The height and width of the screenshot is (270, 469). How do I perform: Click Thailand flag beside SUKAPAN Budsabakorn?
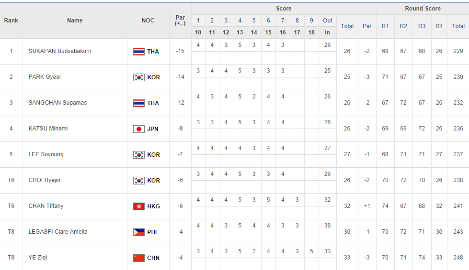point(139,52)
